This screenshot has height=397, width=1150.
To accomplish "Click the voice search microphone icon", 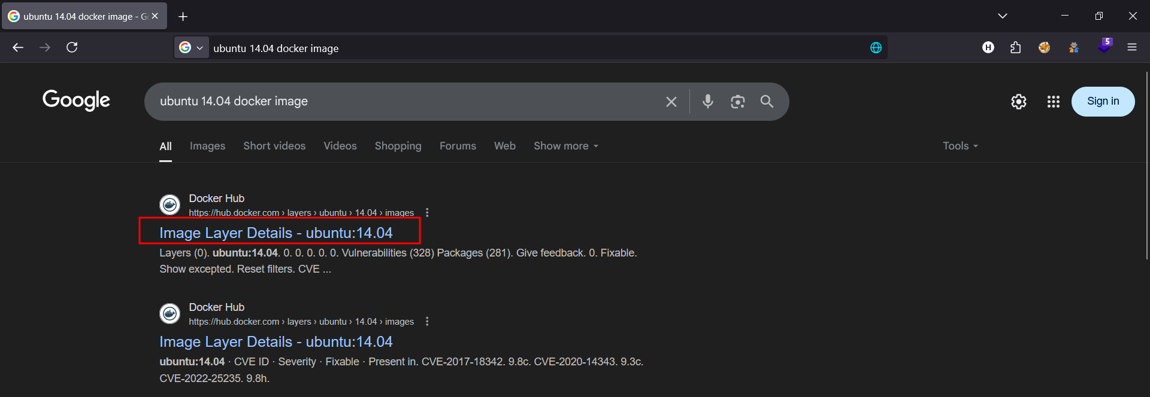I will pos(707,102).
